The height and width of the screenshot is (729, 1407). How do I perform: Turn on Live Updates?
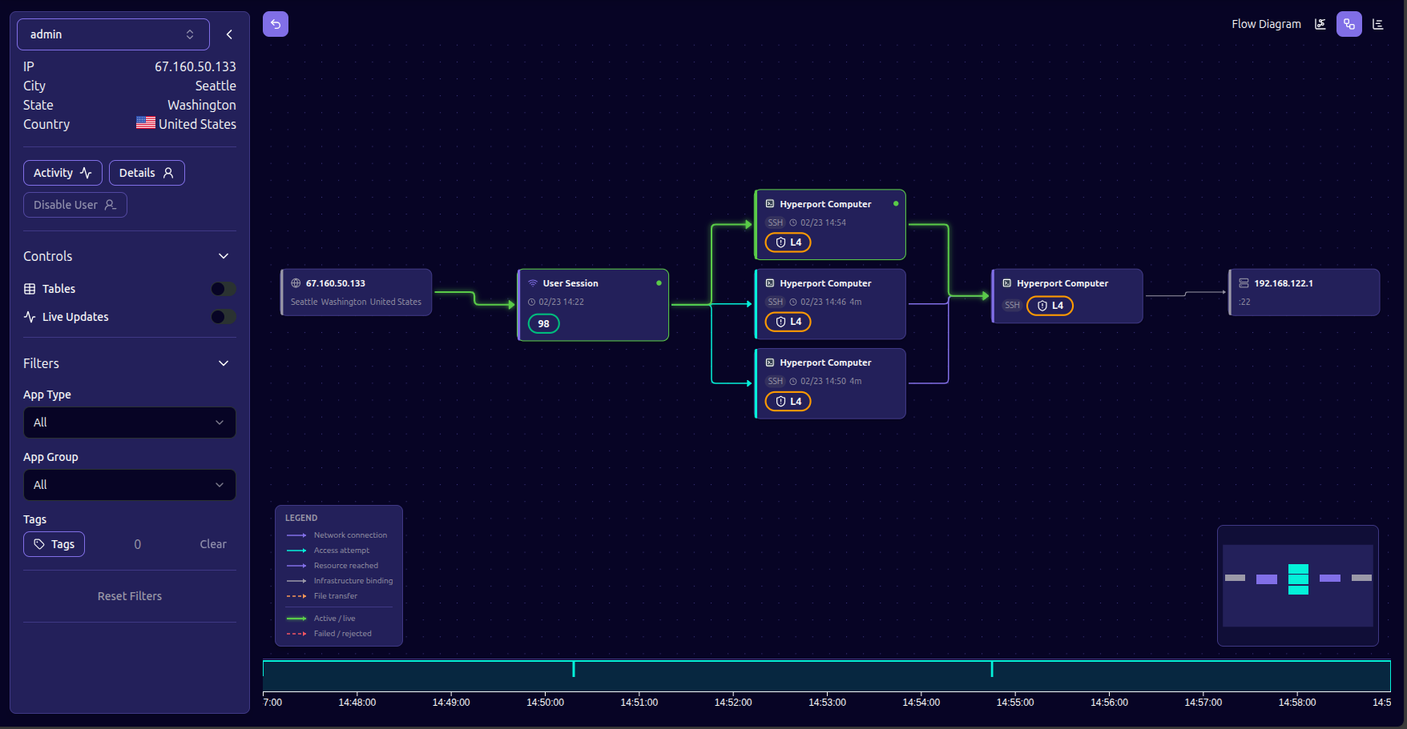[x=222, y=317]
